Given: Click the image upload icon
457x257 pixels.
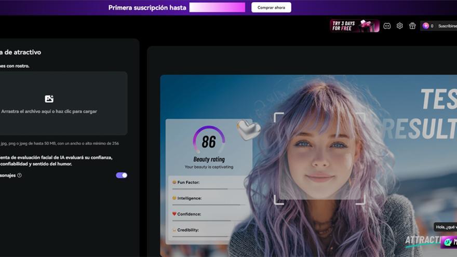Looking at the screenshot, I should [49, 99].
